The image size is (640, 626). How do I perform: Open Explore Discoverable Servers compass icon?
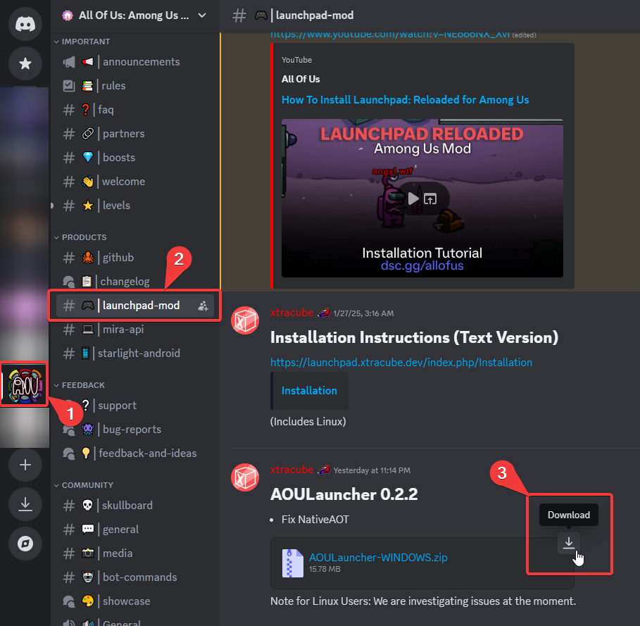[25, 544]
